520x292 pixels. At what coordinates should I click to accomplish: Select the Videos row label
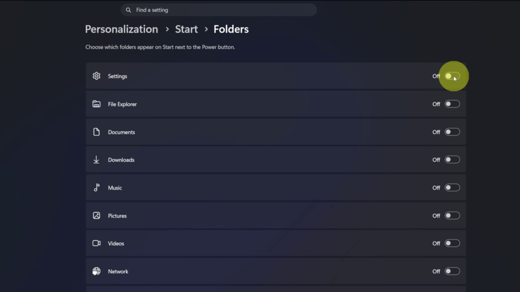pos(116,243)
